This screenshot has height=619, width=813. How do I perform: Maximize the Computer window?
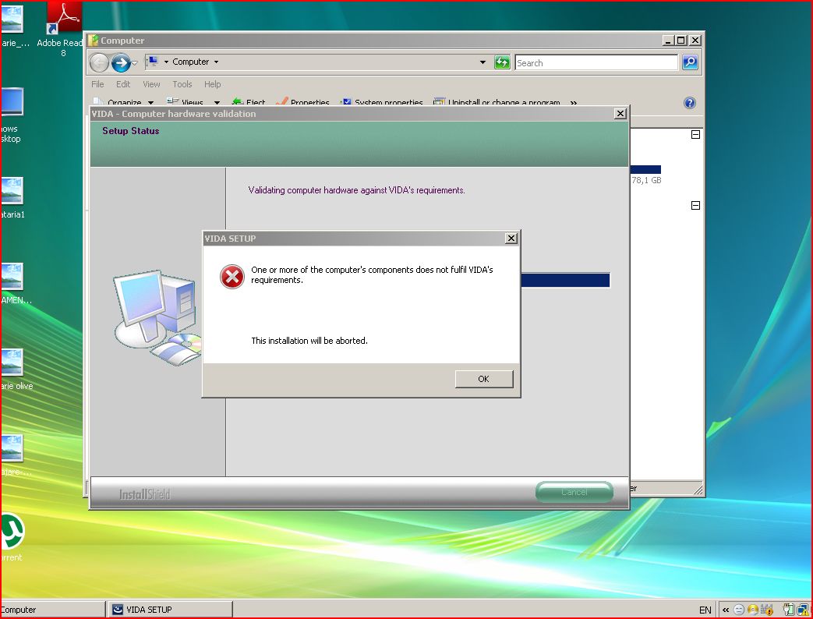[681, 41]
